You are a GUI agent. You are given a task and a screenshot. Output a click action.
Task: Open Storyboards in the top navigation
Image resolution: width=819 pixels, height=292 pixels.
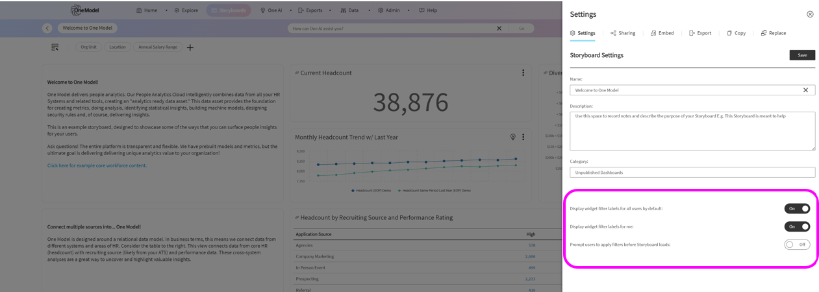(229, 10)
